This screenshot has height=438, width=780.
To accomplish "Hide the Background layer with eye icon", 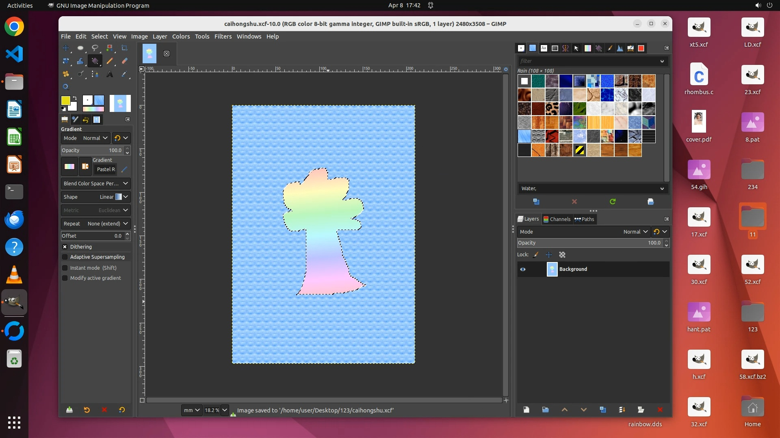I will click(x=523, y=269).
